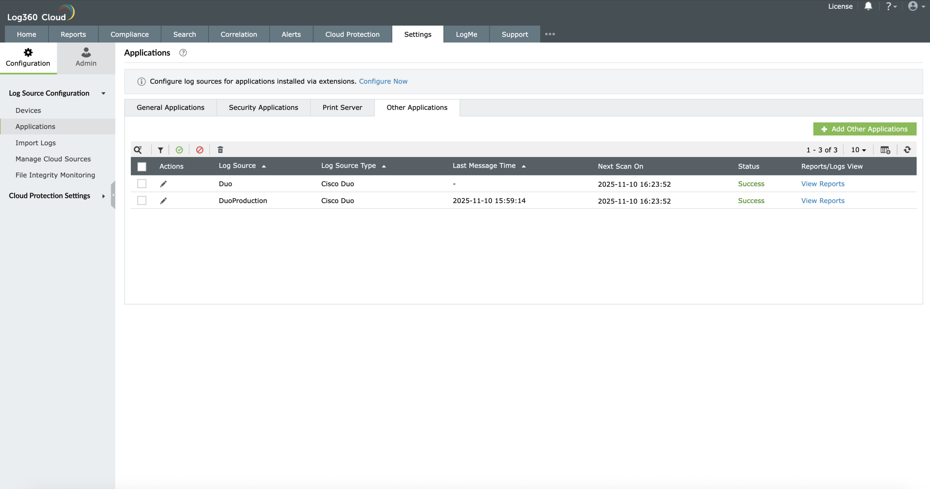Open the filter funnel icon
Screen dimensions: 930x489
160,150
